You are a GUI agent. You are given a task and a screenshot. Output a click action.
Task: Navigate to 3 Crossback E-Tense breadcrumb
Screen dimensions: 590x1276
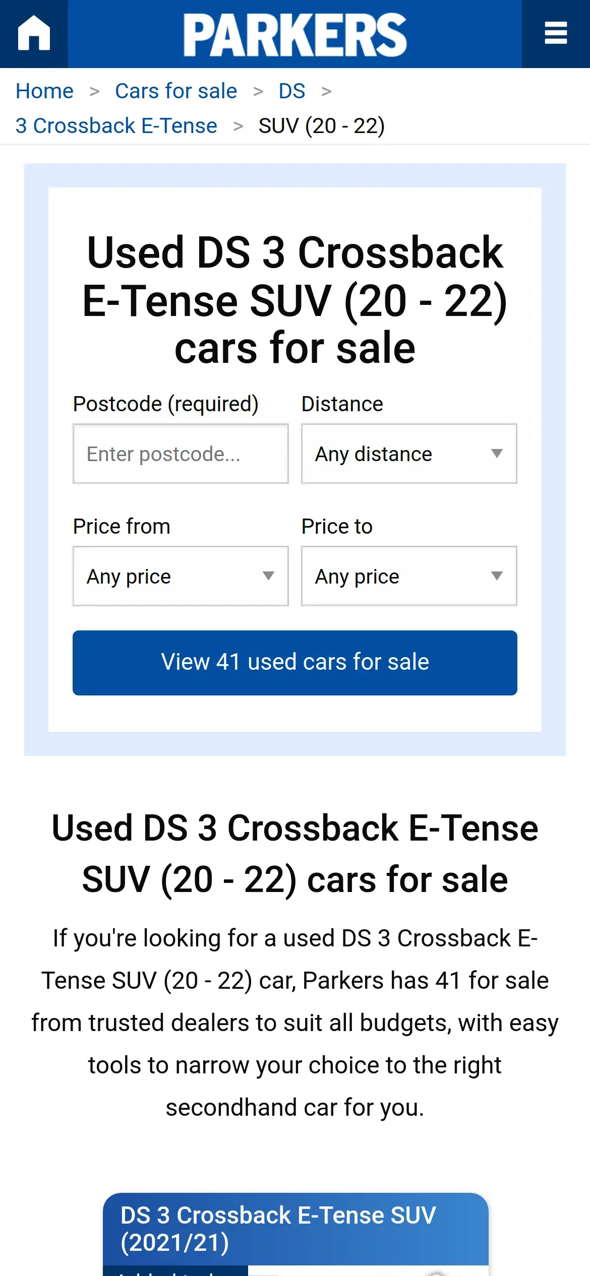click(116, 126)
